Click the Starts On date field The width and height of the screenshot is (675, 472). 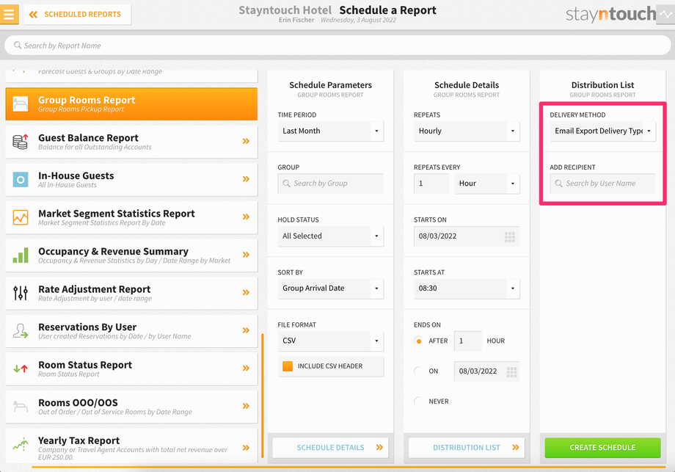point(467,236)
